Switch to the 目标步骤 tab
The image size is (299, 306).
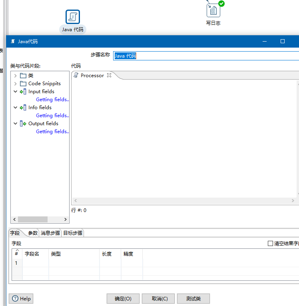click(x=73, y=233)
